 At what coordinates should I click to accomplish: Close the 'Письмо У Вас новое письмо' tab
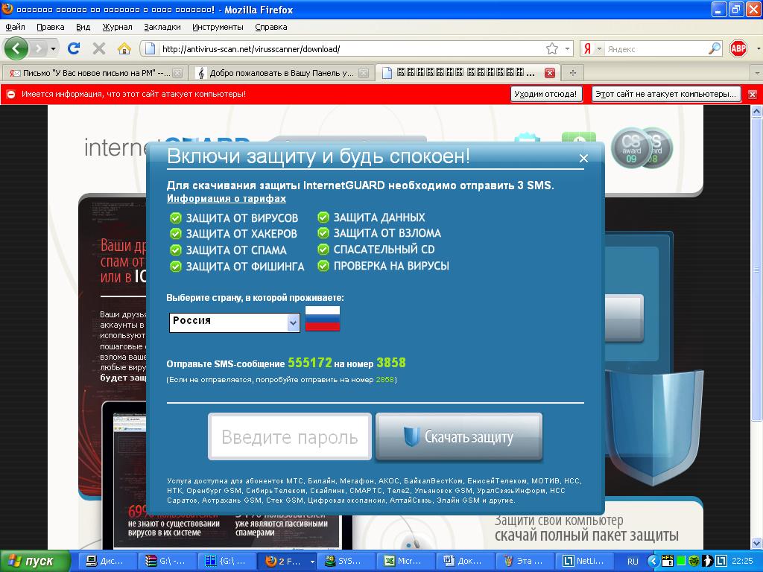tap(177, 74)
